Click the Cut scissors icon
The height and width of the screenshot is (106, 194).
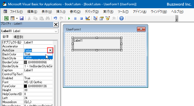[x=29, y=18]
